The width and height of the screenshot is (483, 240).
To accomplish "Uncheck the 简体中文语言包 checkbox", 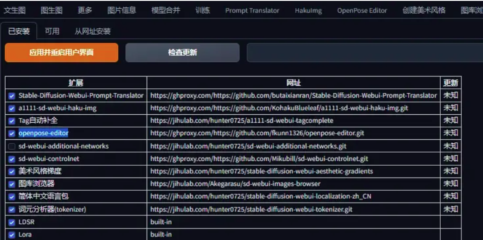I will point(12,197).
